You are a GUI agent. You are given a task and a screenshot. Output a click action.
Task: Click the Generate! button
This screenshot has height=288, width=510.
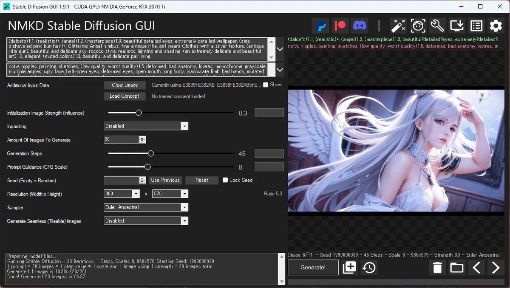313,268
